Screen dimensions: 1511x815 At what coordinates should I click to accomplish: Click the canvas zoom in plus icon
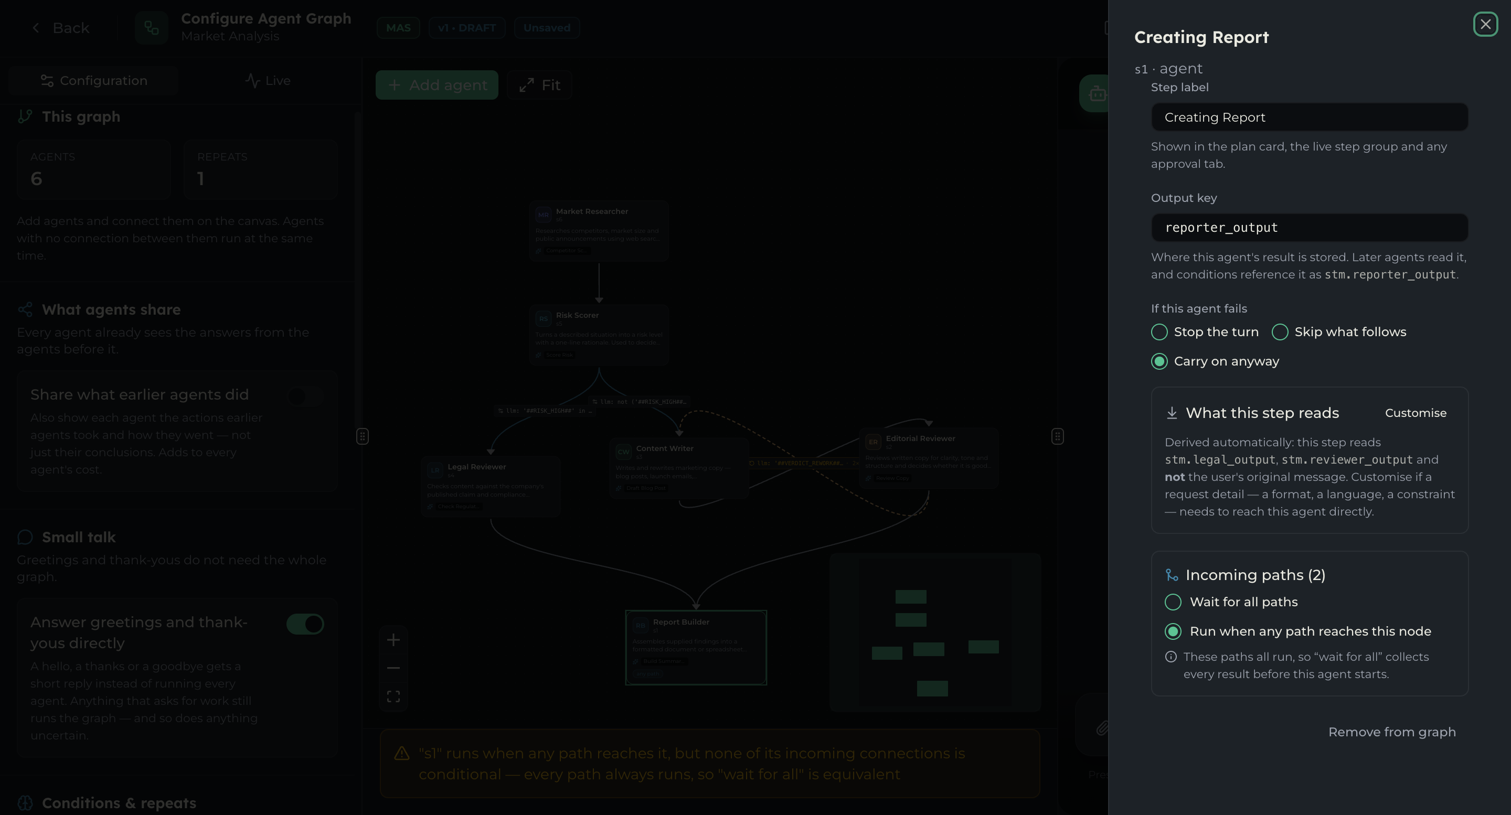coord(393,640)
